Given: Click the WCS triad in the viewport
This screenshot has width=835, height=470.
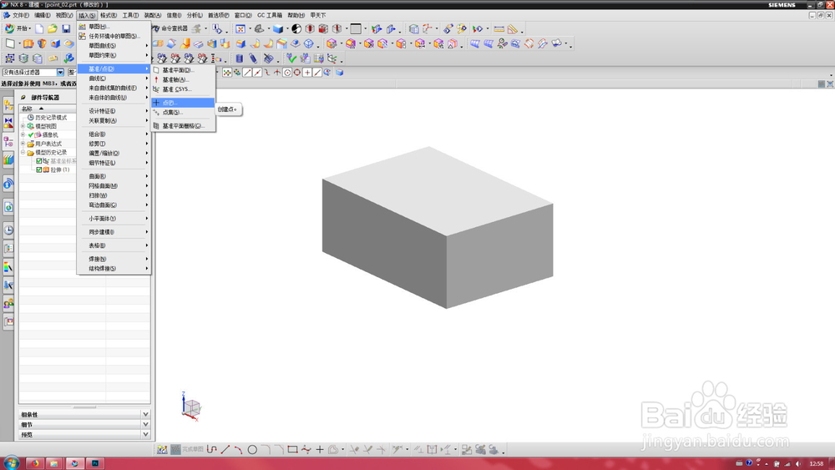Looking at the screenshot, I should pyautogui.click(x=190, y=407).
